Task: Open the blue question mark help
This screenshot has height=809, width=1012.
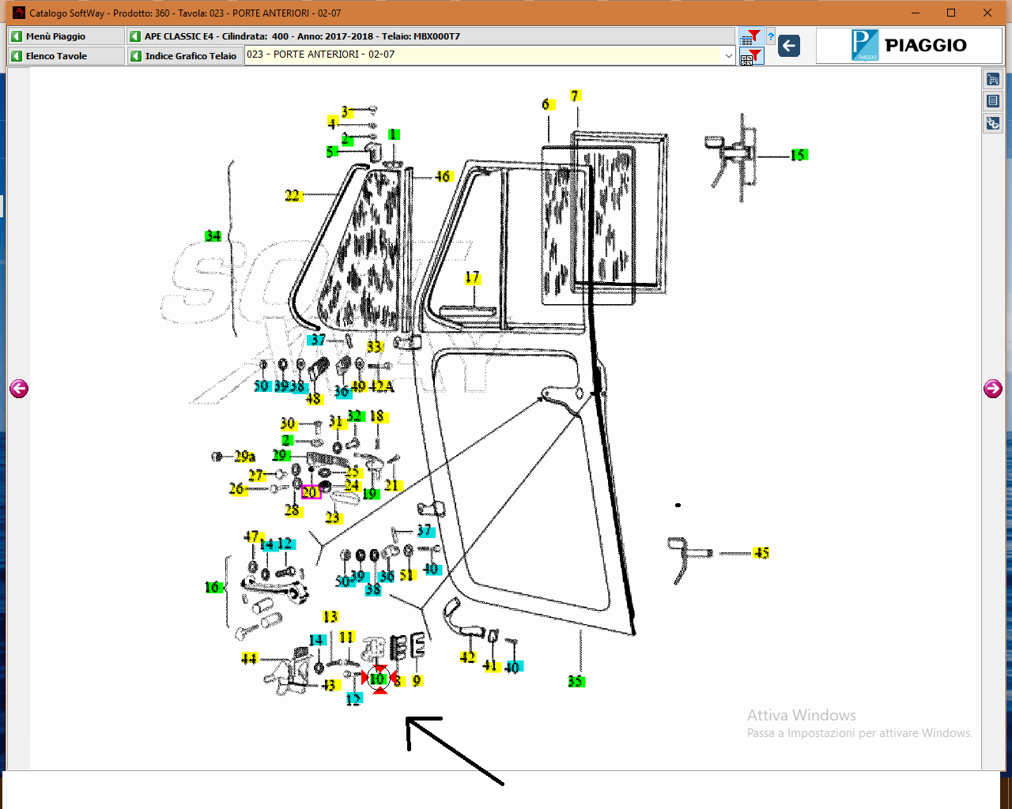Action: [771, 36]
